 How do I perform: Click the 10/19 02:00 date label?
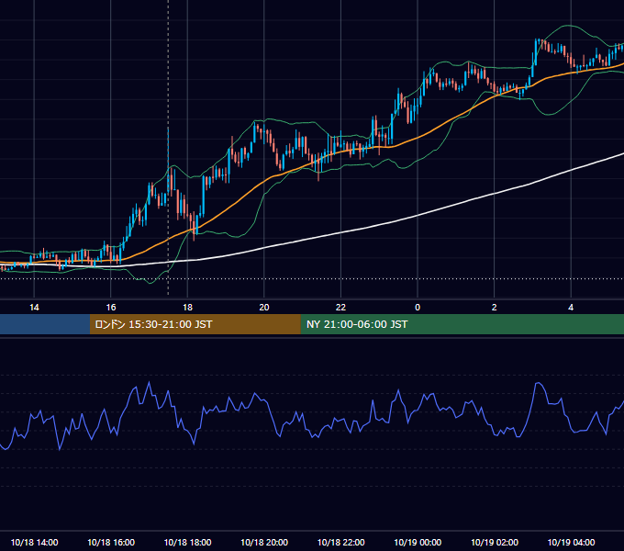[x=495, y=543]
